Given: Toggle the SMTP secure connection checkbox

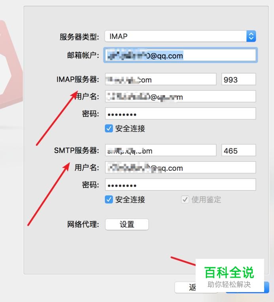Looking at the screenshot, I should [x=109, y=199].
